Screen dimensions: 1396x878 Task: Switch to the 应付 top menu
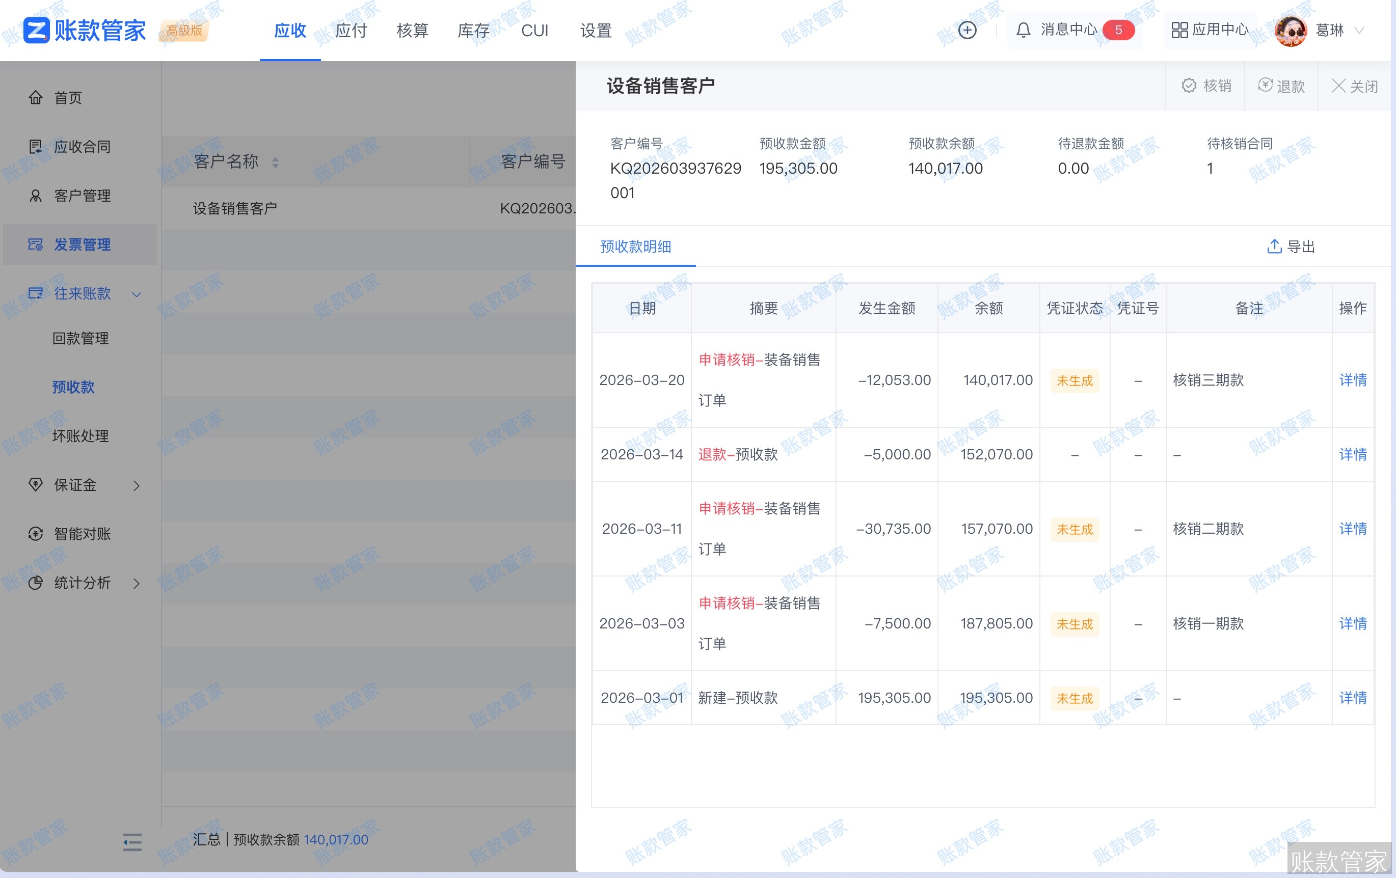click(352, 30)
